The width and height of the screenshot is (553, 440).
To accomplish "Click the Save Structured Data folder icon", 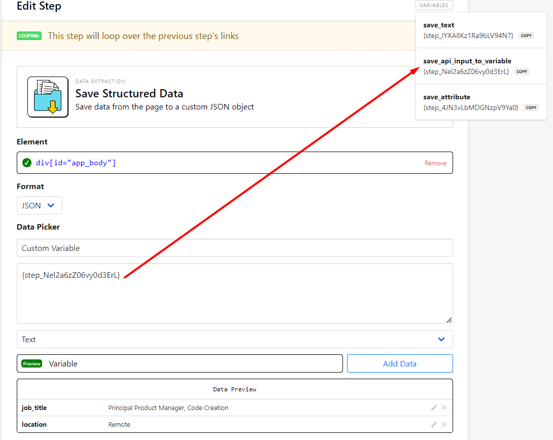I will pyautogui.click(x=48, y=97).
